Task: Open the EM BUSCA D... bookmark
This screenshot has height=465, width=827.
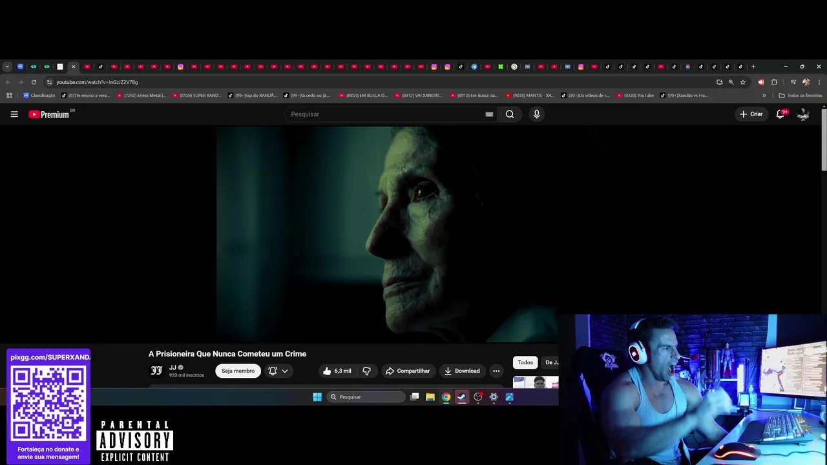Action: [x=363, y=96]
